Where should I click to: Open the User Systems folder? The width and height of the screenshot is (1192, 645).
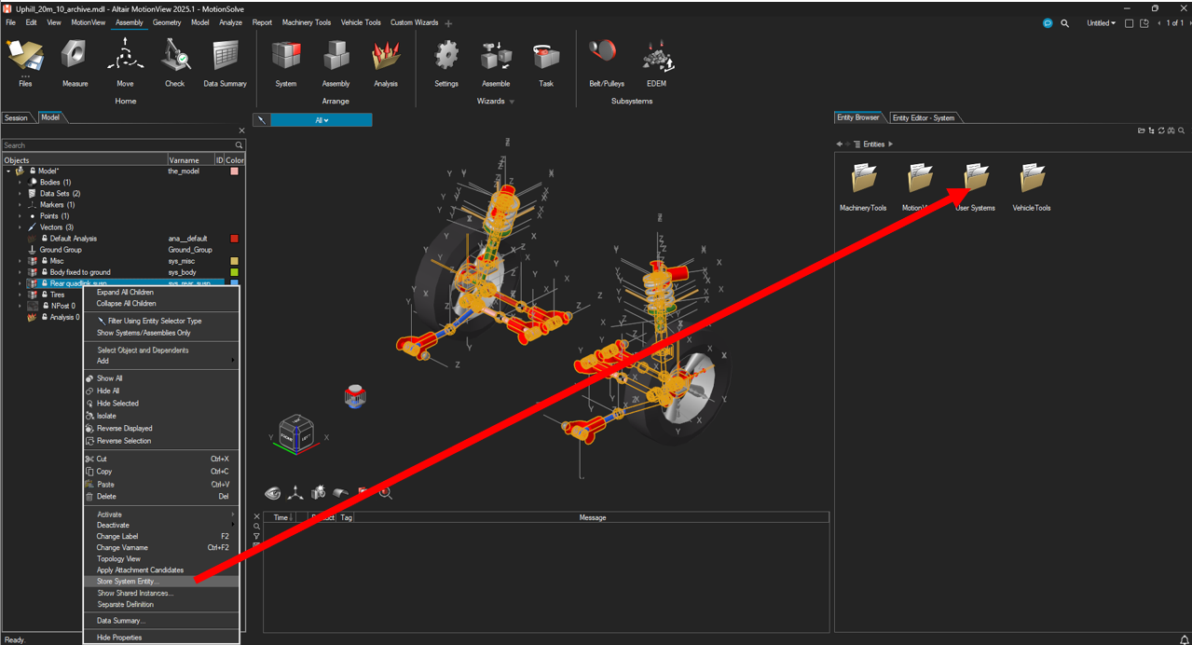[976, 186]
